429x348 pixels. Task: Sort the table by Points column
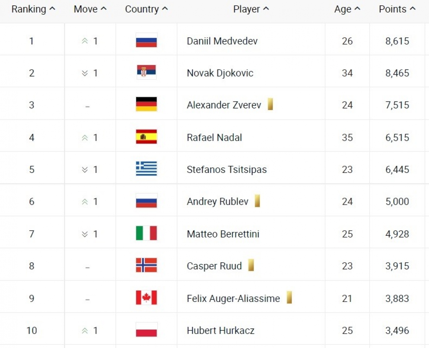pyautogui.click(x=397, y=9)
